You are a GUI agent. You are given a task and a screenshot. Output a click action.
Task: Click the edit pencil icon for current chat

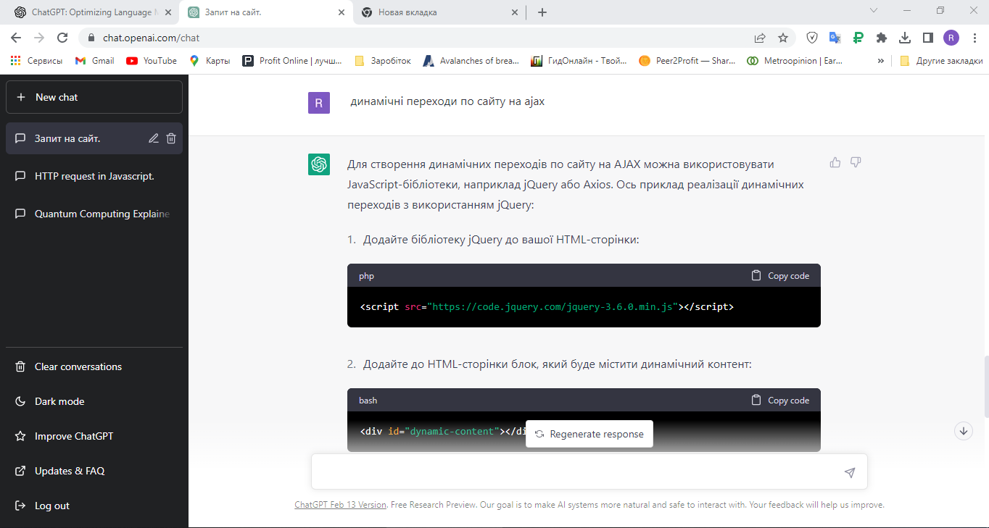154,138
